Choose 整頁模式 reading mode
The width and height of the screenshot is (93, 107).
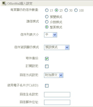[47, 27]
